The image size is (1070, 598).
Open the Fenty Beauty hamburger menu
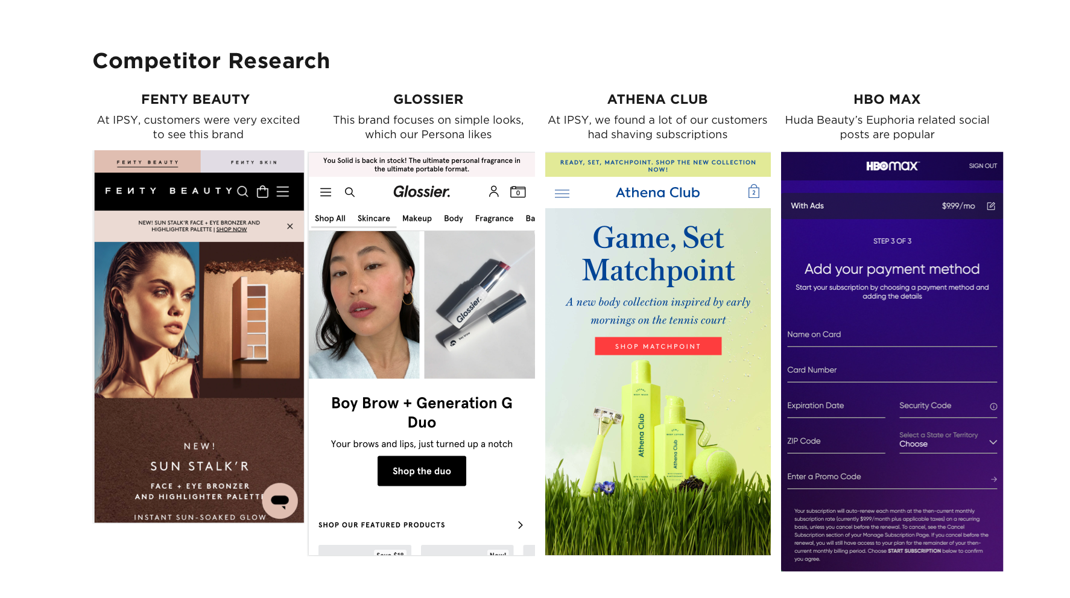pyautogui.click(x=283, y=191)
